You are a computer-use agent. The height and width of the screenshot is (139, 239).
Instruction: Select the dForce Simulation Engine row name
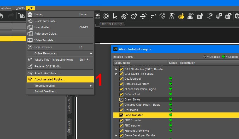point(140,89)
